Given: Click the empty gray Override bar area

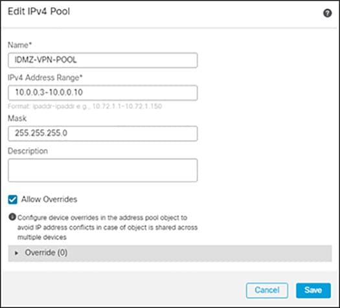Looking at the screenshot, I should click(x=199, y=253).
